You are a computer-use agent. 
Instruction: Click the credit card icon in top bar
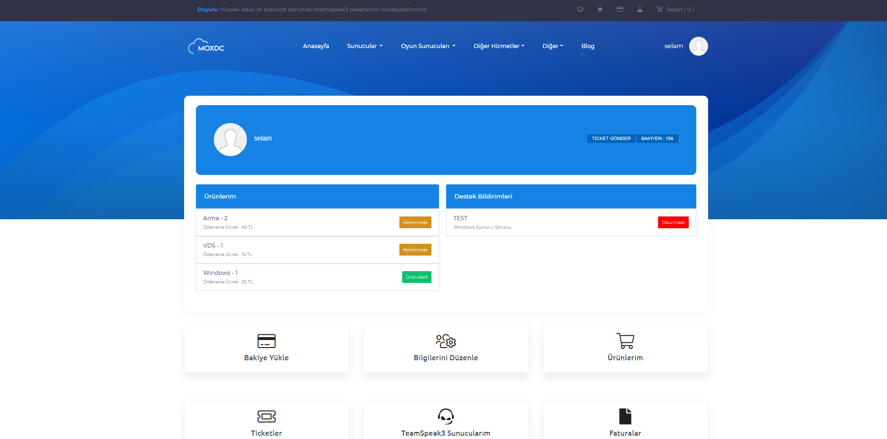click(x=620, y=9)
